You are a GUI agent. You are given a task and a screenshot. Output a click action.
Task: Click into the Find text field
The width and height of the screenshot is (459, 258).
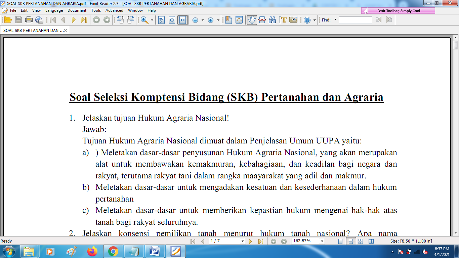click(356, 20)
